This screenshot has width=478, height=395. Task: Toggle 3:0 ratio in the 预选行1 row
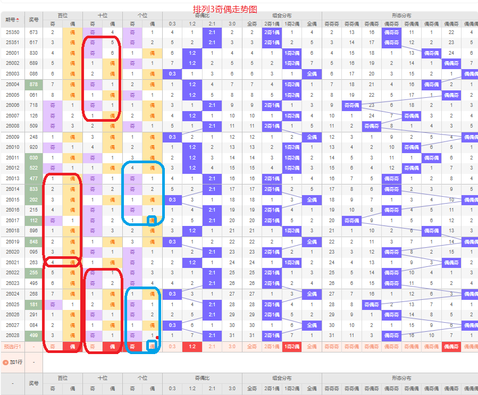232,347
